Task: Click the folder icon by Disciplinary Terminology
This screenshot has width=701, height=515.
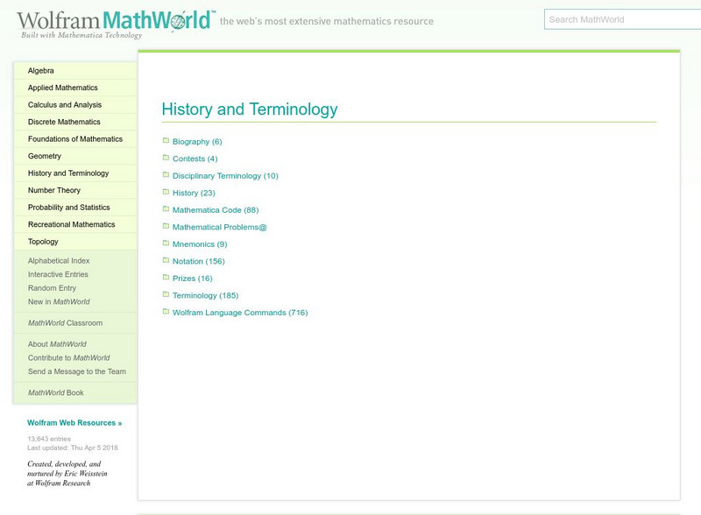Action: coord(166,174)
